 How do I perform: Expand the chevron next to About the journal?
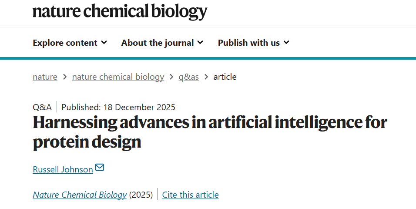click(200, 42)
